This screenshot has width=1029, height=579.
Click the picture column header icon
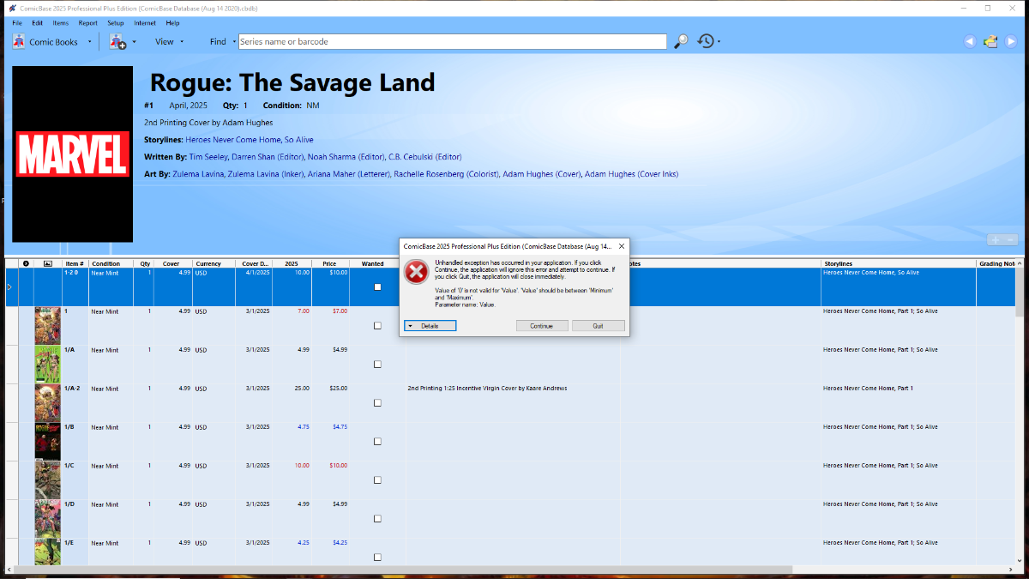[48, 263]
